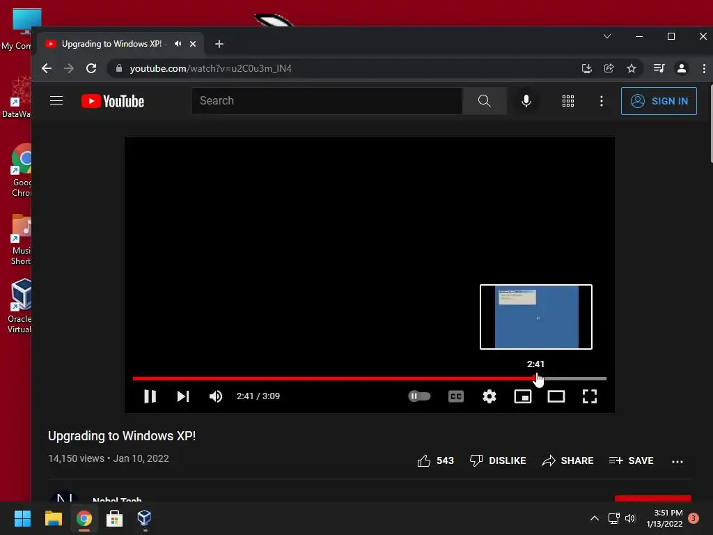Skip to the next video
This screenshot has width=713, height=535.
point(183,396)
